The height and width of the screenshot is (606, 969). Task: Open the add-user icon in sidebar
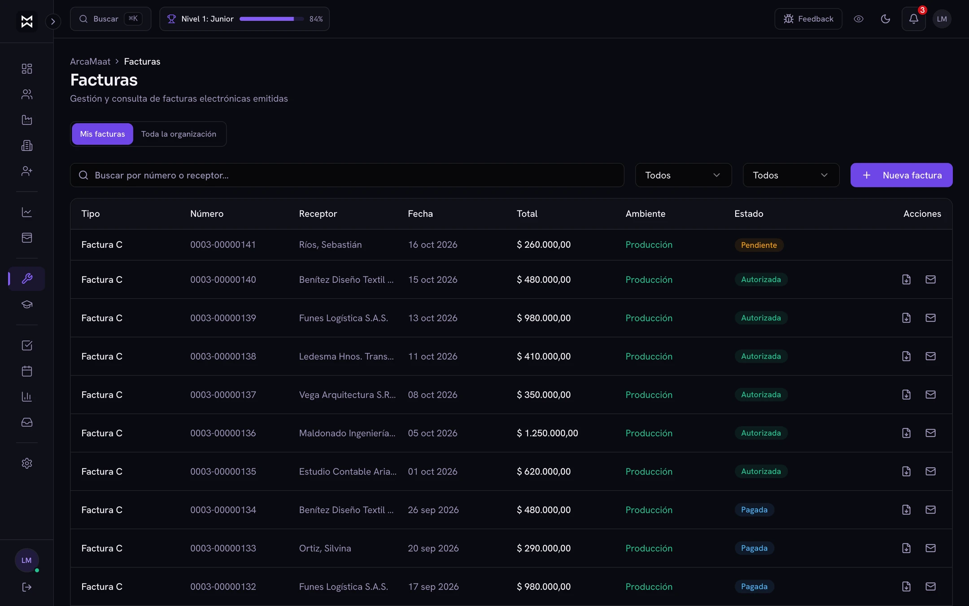click(27, 171)
